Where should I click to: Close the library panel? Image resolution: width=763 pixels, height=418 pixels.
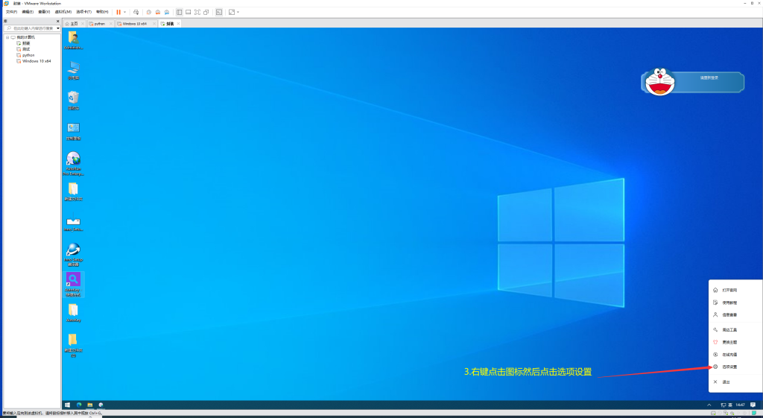pyautogui.click(x=58, y=22)
